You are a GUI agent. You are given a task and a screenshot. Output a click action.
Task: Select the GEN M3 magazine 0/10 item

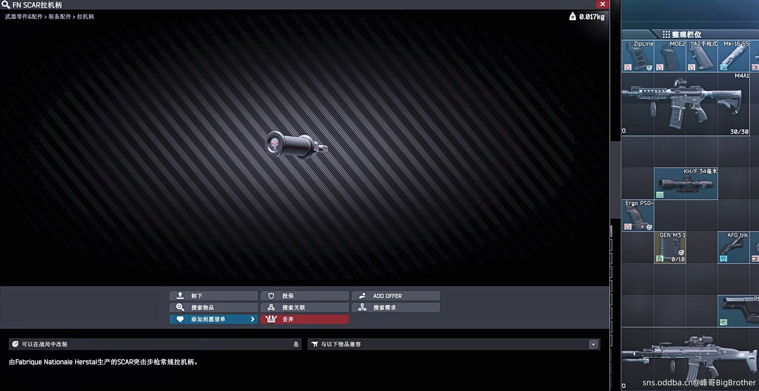click(x=670, y=248)
